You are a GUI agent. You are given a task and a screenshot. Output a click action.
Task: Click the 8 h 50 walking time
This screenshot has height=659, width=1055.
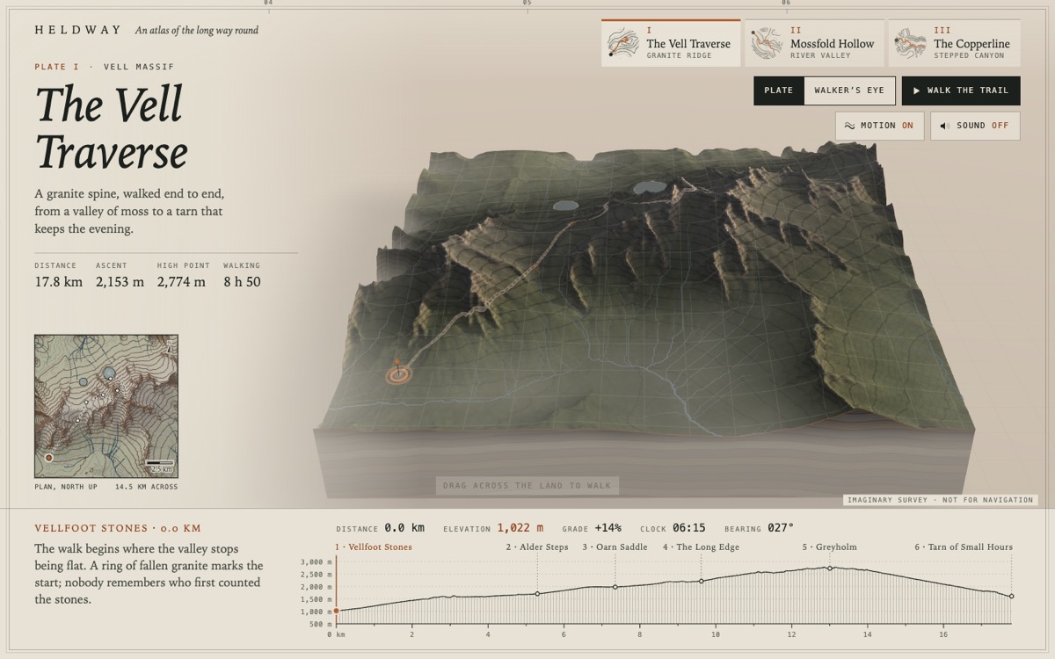pos(242,282)
